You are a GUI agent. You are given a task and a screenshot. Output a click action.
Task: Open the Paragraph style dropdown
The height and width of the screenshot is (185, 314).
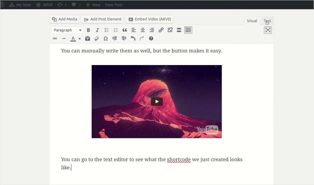click(67, 30)
